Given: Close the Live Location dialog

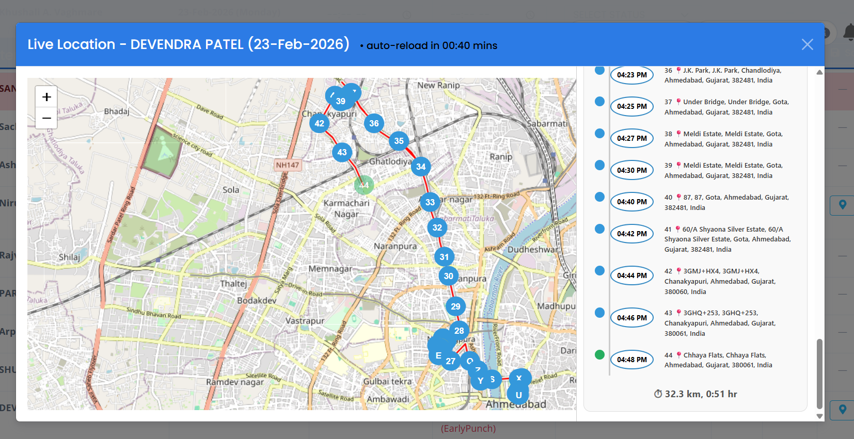Looking at the screenshot, I should [x=807, y=45].
